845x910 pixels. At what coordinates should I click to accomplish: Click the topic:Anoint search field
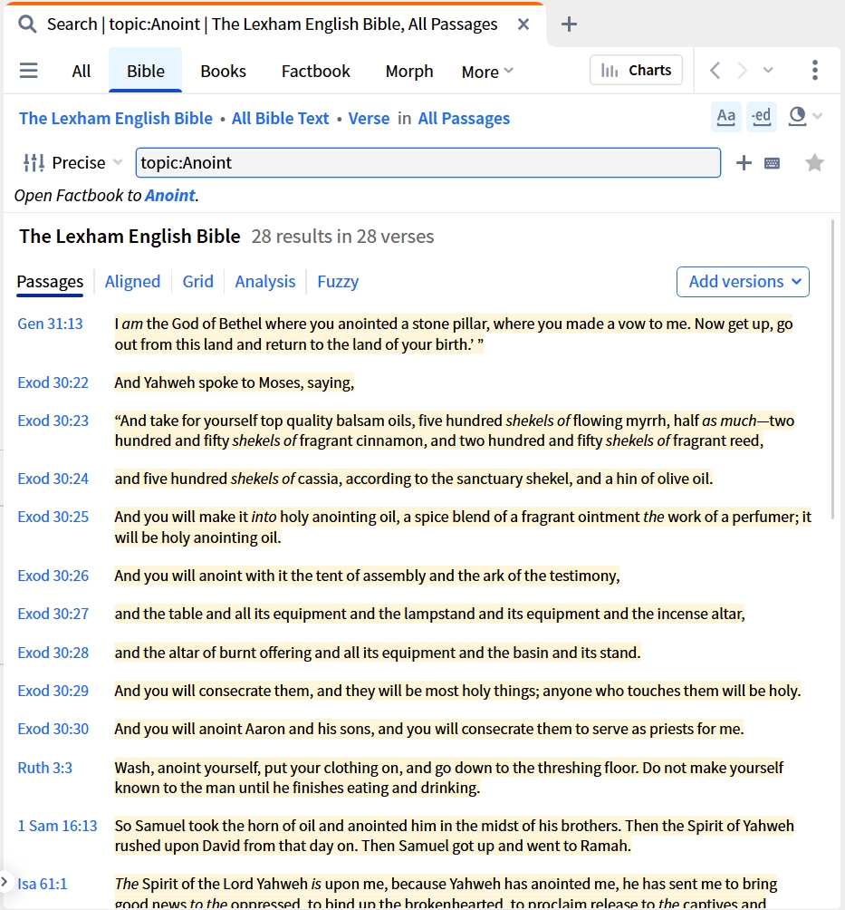(428, 162)
